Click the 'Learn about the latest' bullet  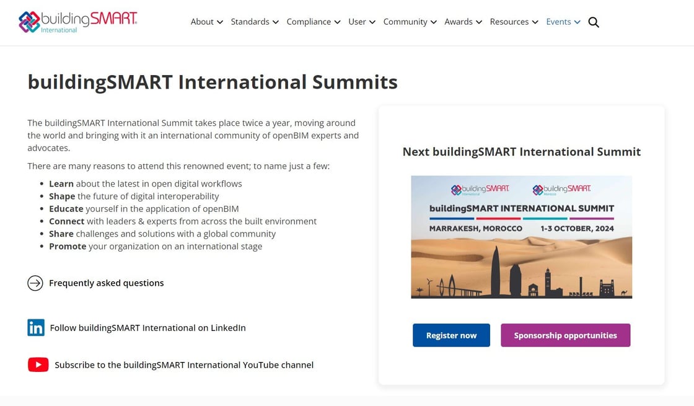click(145, 183)
